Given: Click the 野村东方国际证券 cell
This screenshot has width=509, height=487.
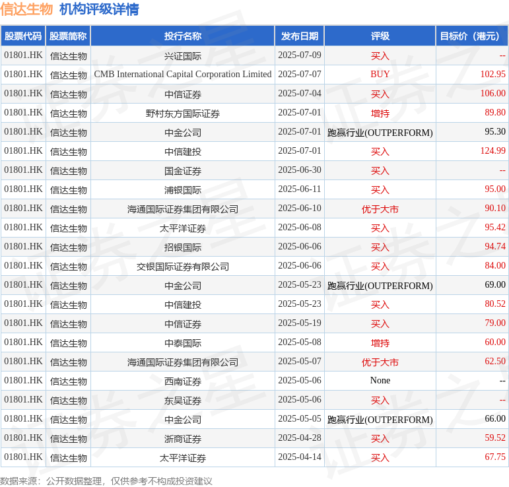Looking at the screenshot, I should coord(183,114).
